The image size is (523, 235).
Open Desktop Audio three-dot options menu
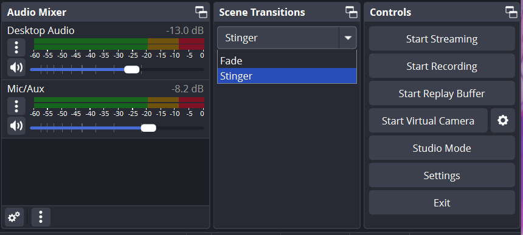point(16,47)
